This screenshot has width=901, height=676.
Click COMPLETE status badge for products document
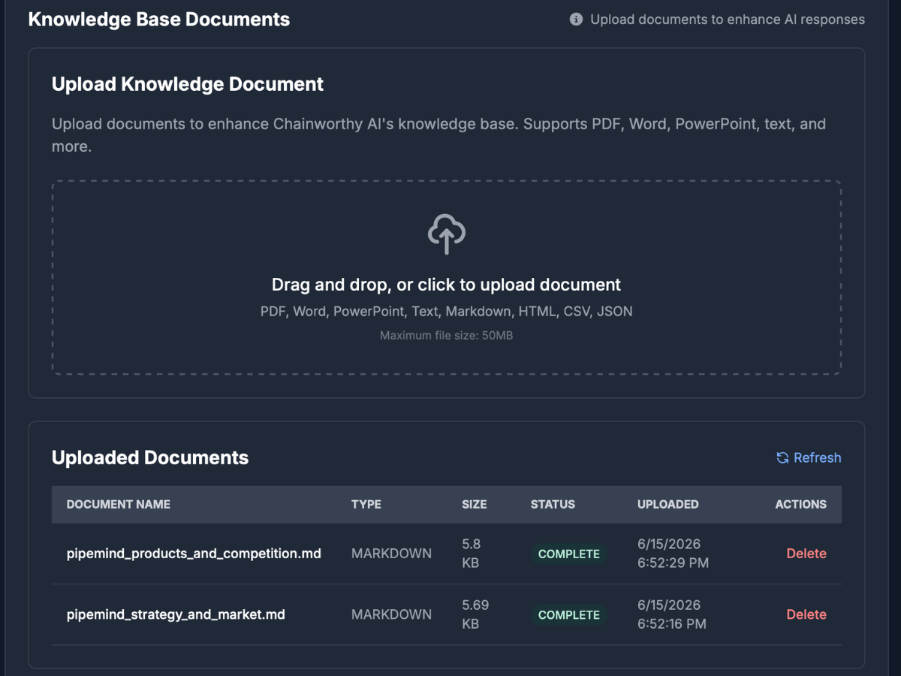click(x=569, y=554)
